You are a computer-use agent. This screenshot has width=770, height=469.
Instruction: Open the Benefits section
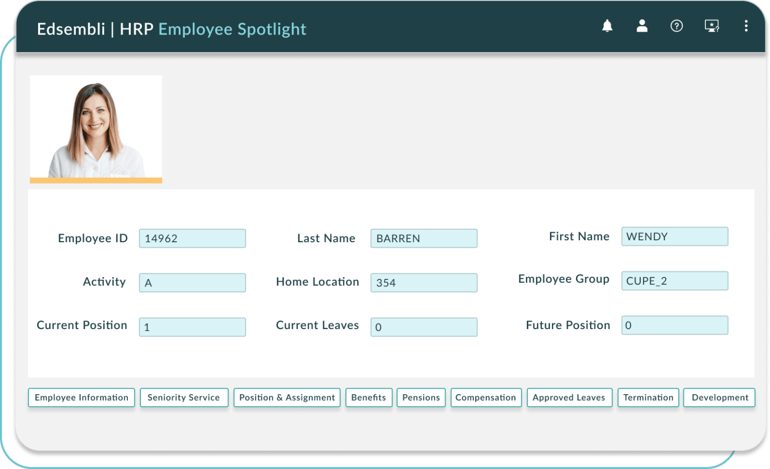pyautogui.click(x=368, y=397)
